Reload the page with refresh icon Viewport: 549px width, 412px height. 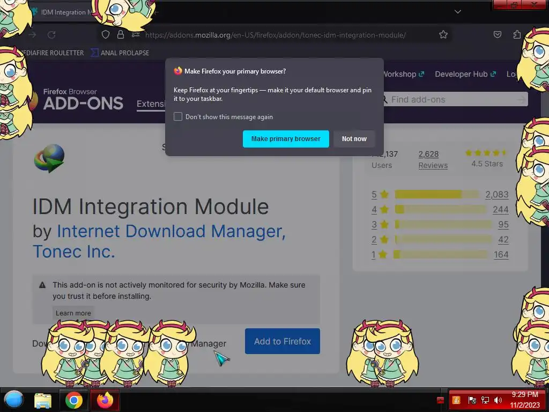tap(51, 35)
